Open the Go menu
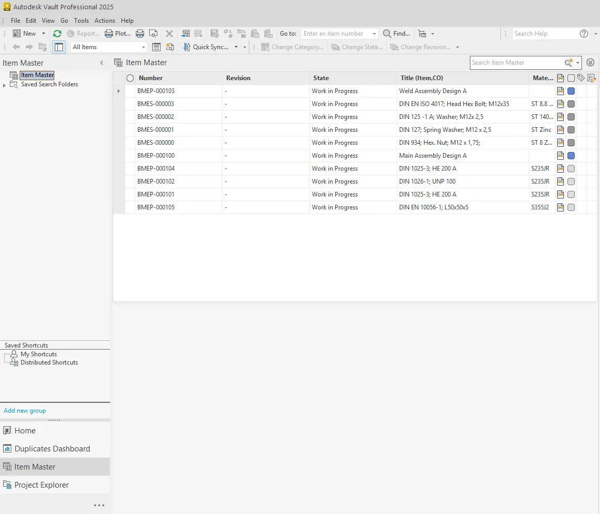 tap(64, 21)
